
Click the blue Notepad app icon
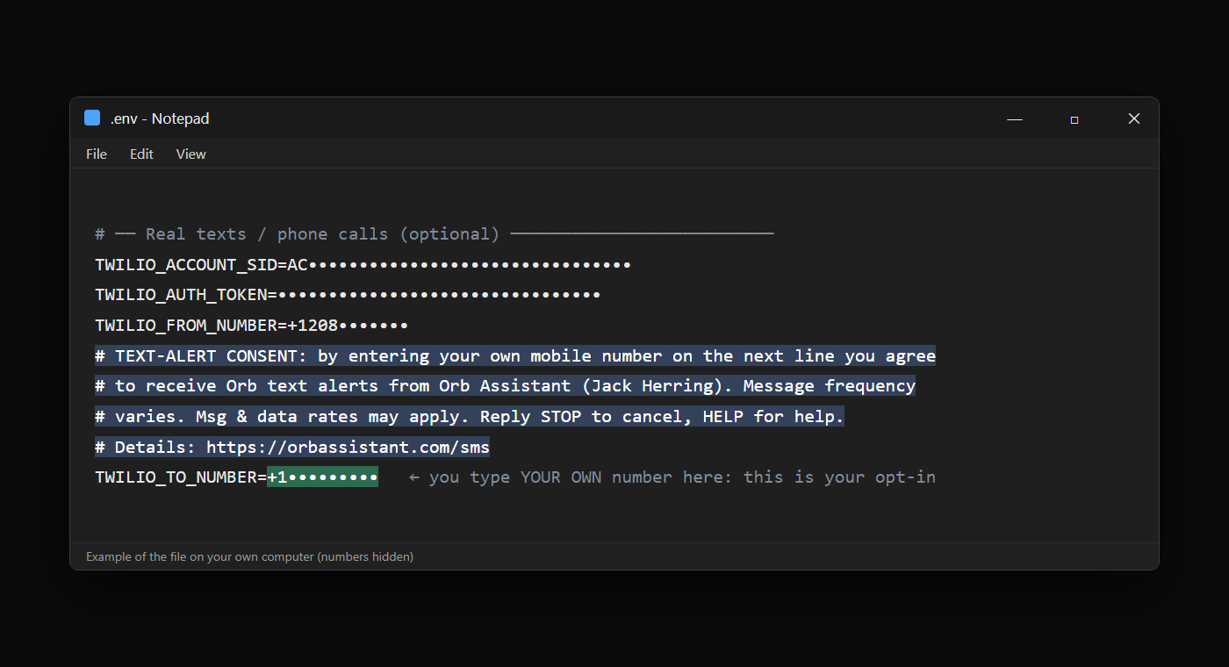pos(92,118)
